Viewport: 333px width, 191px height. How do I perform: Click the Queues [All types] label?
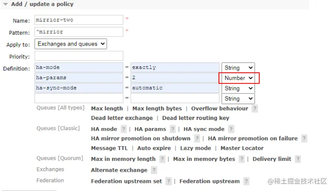(60, 108)
